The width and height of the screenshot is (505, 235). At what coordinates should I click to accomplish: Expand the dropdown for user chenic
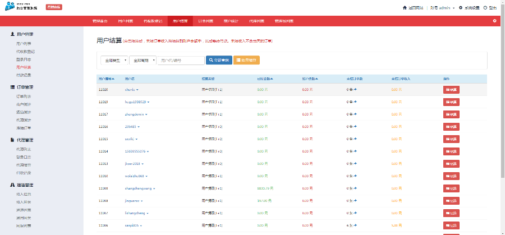137,90
